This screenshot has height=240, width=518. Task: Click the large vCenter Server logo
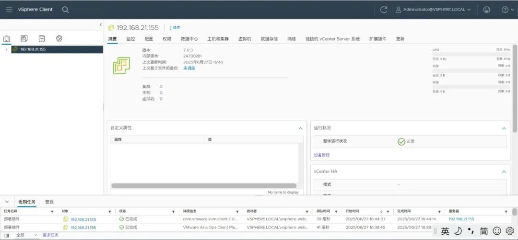(121, 65)
